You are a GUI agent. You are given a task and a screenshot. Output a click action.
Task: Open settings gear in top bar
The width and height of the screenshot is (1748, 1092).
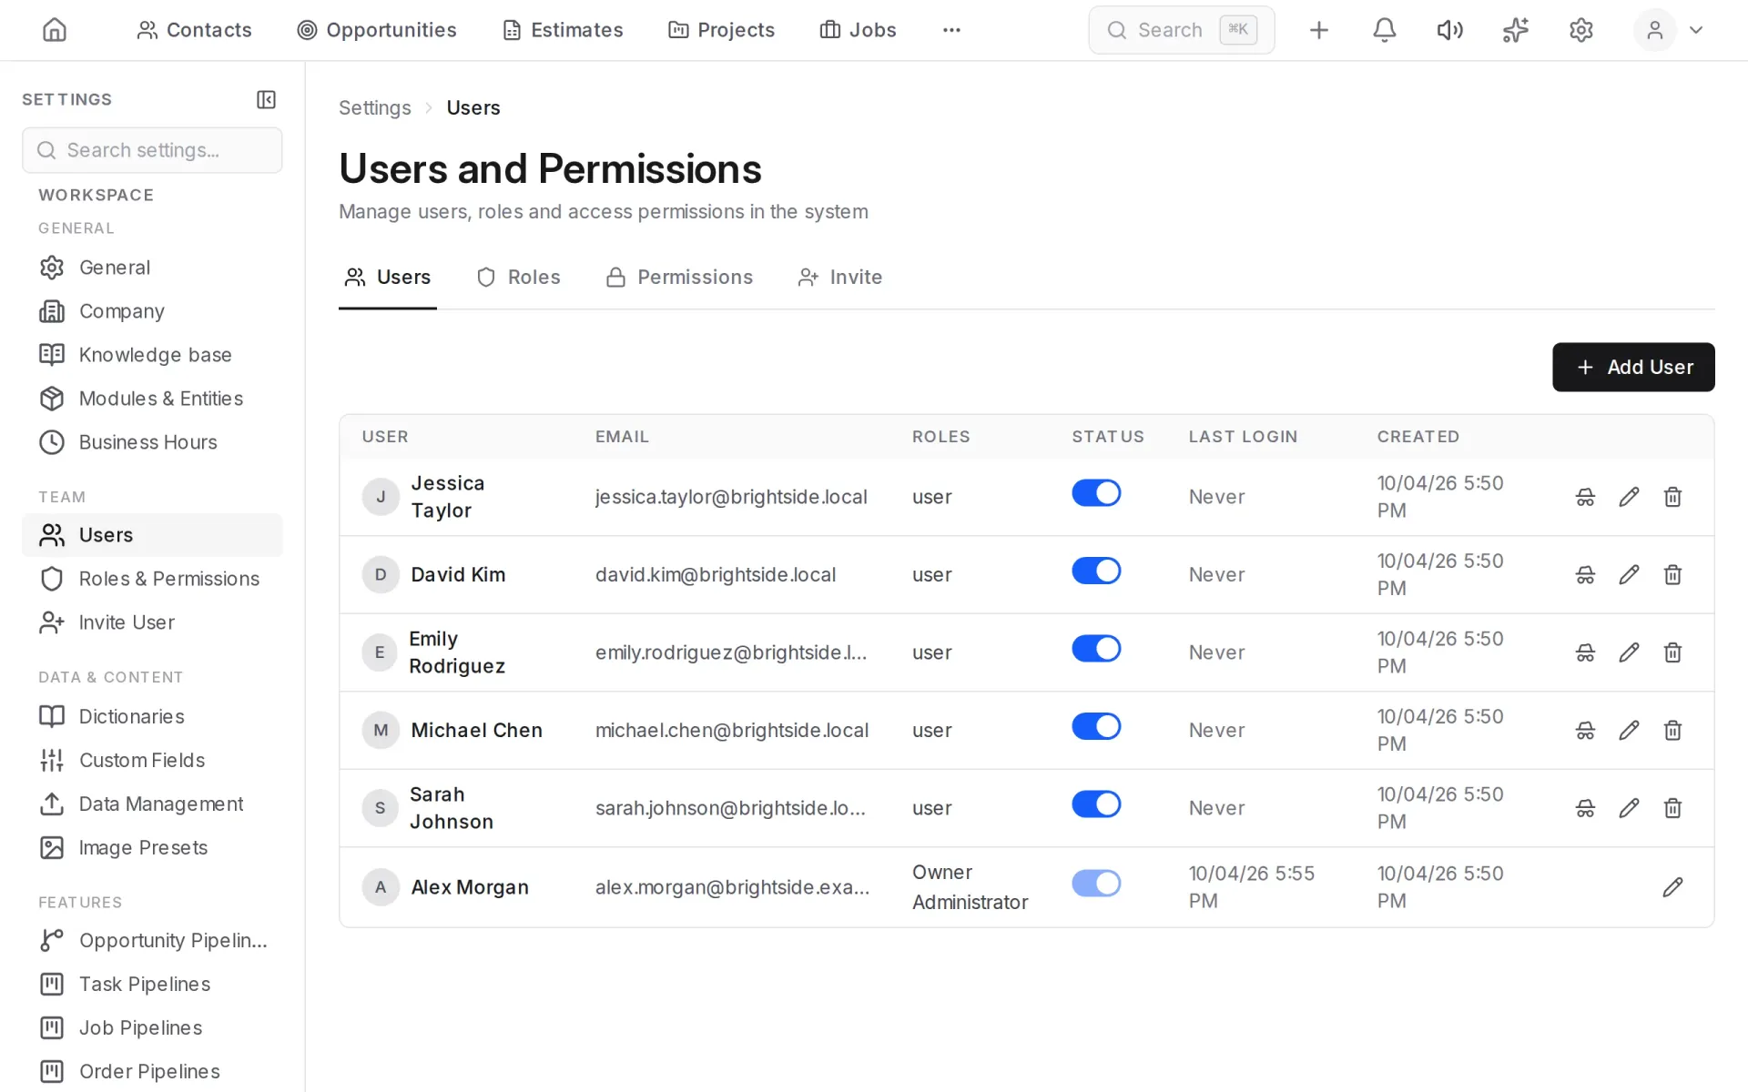1580,30
